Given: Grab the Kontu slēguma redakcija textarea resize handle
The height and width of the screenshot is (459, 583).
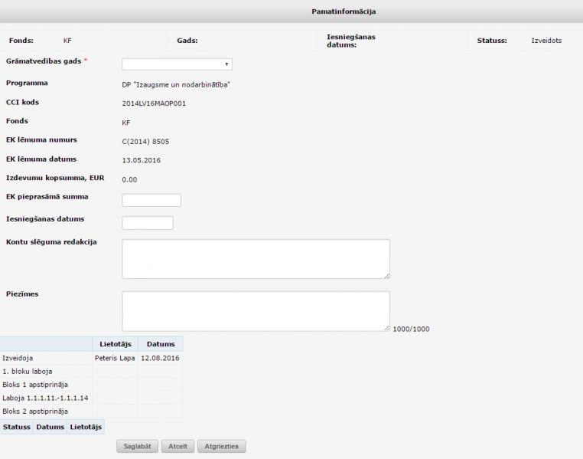Looking at the screenshot, I should (x=386, y=275).
